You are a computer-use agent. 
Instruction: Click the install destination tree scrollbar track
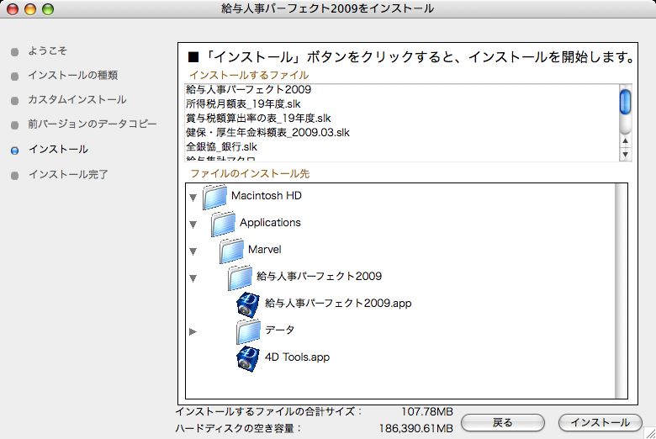pos(622,291)
